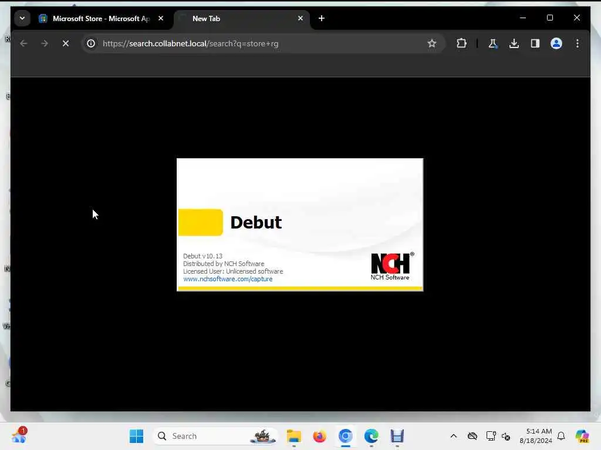
Task: Close the New Tab tab
Action: (x=300, y=18)
